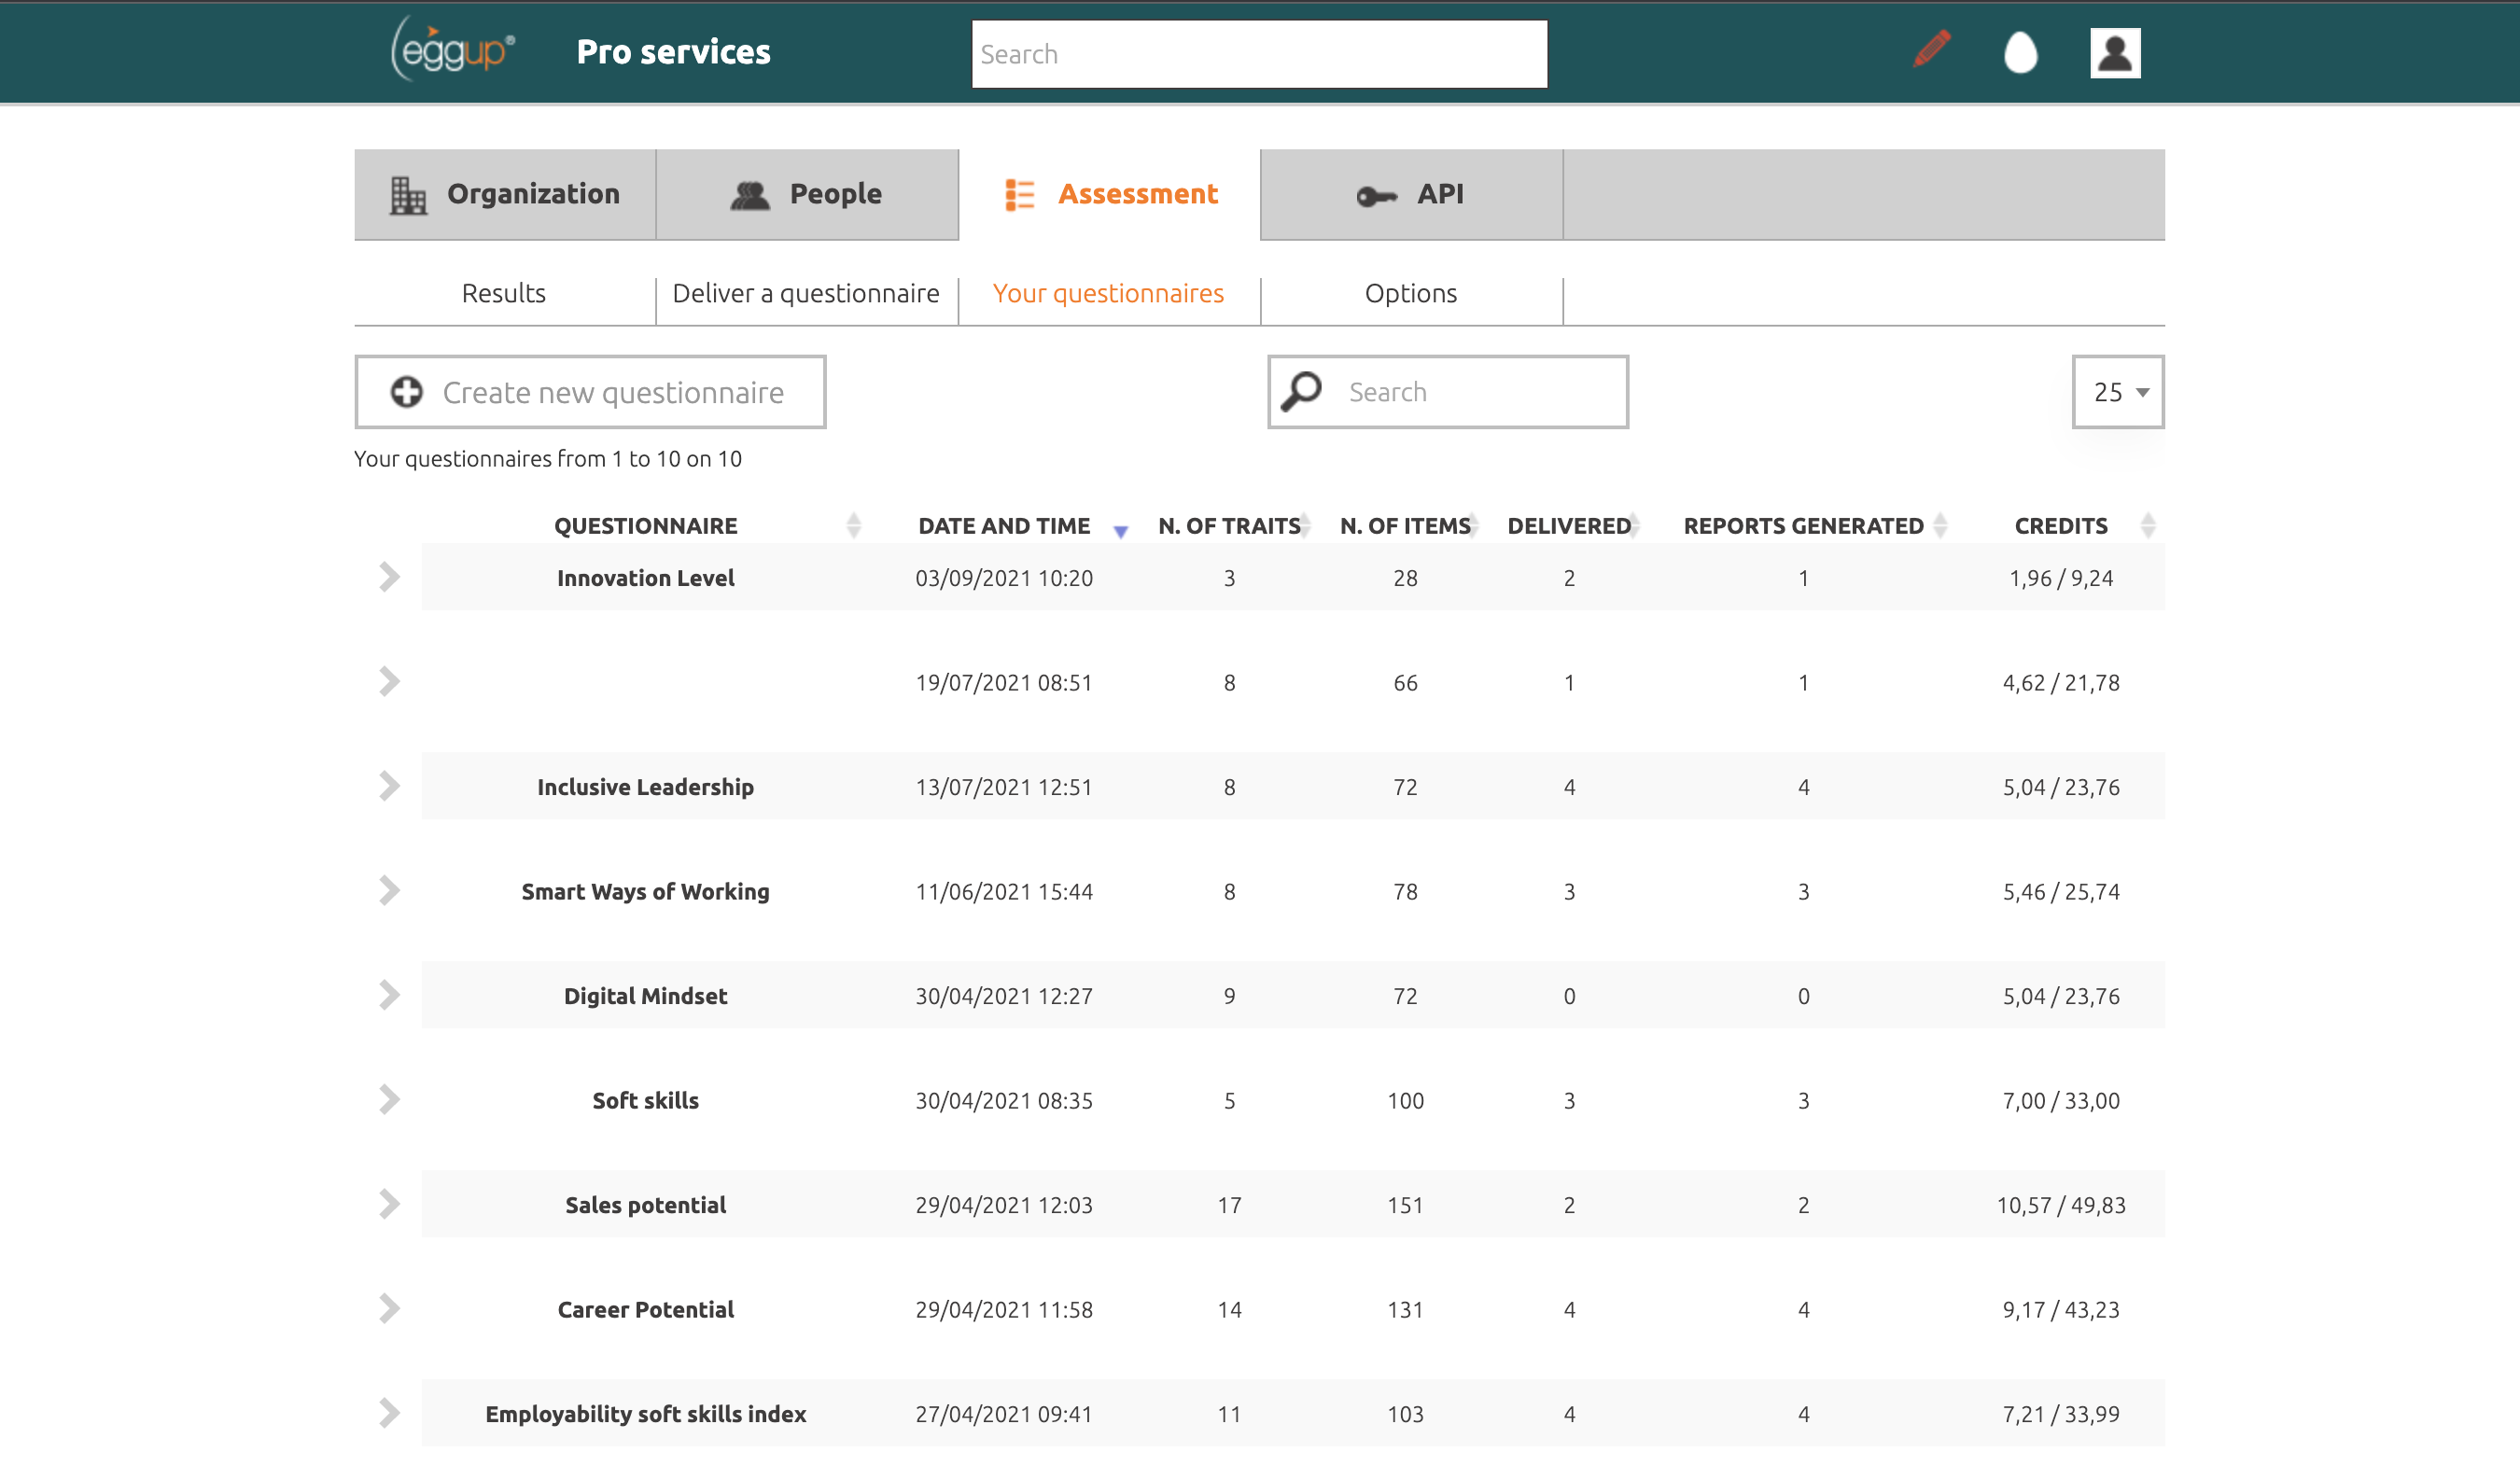Open the Deliver a questionnaire page
2520x1480 pixels.
[806, 293]
